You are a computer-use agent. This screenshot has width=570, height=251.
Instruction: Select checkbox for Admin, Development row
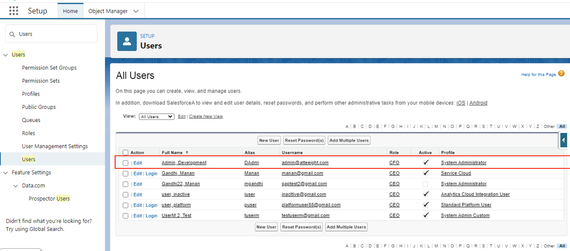125,163
